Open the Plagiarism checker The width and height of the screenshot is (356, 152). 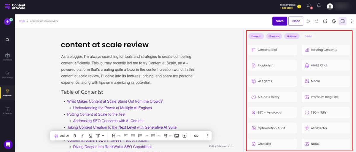coord(272,65)
